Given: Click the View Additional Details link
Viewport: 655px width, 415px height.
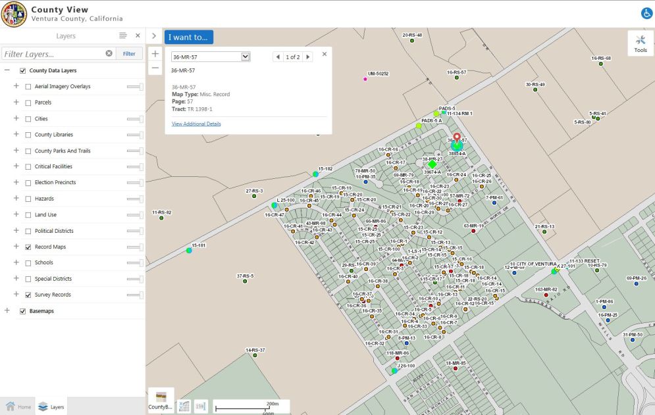Looking at the screenshot, I should pyautogui.click(x=196, y=124).
